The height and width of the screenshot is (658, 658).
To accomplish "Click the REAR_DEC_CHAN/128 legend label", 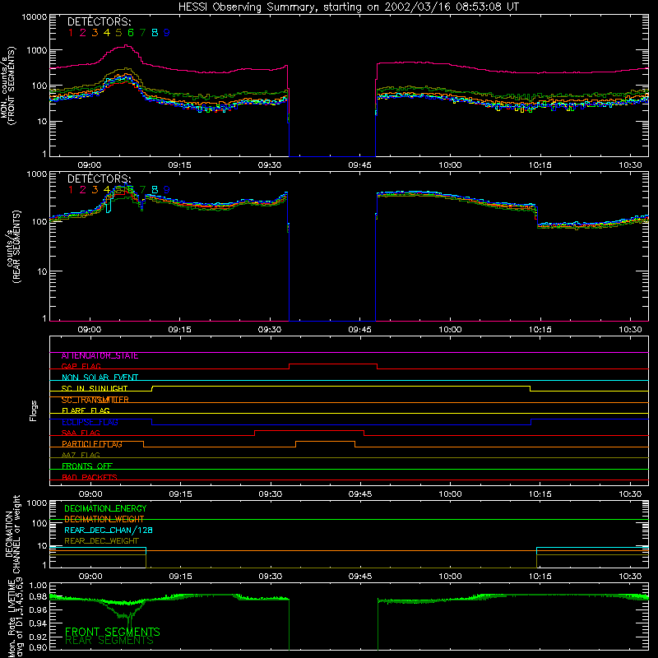I will point(109,530).
